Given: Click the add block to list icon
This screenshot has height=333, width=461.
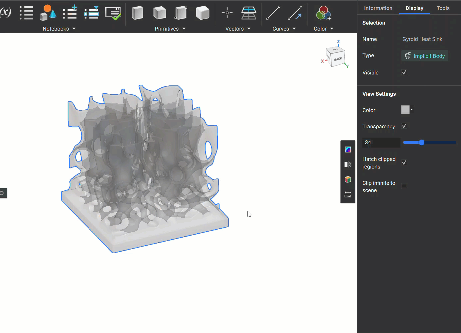Looking at the screenshot, I should pyautogui.click(x=70, y=12).
